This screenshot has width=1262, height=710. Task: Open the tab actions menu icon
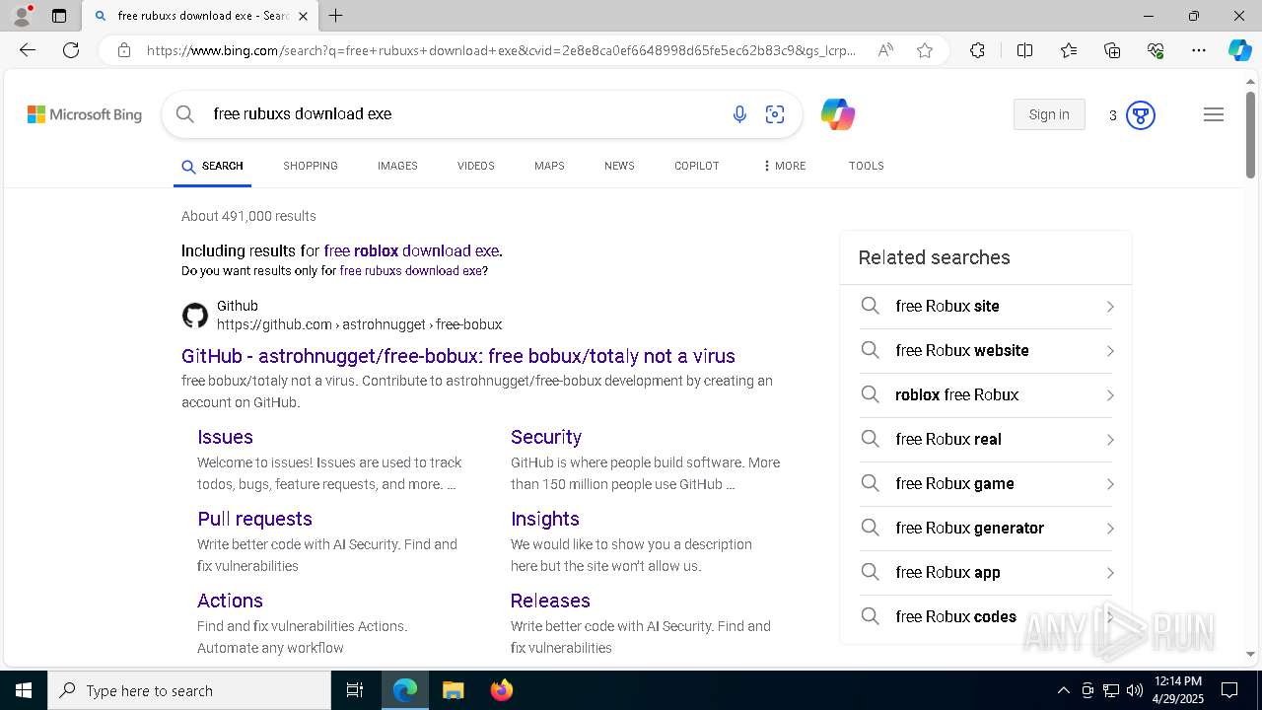click(59, 16)
